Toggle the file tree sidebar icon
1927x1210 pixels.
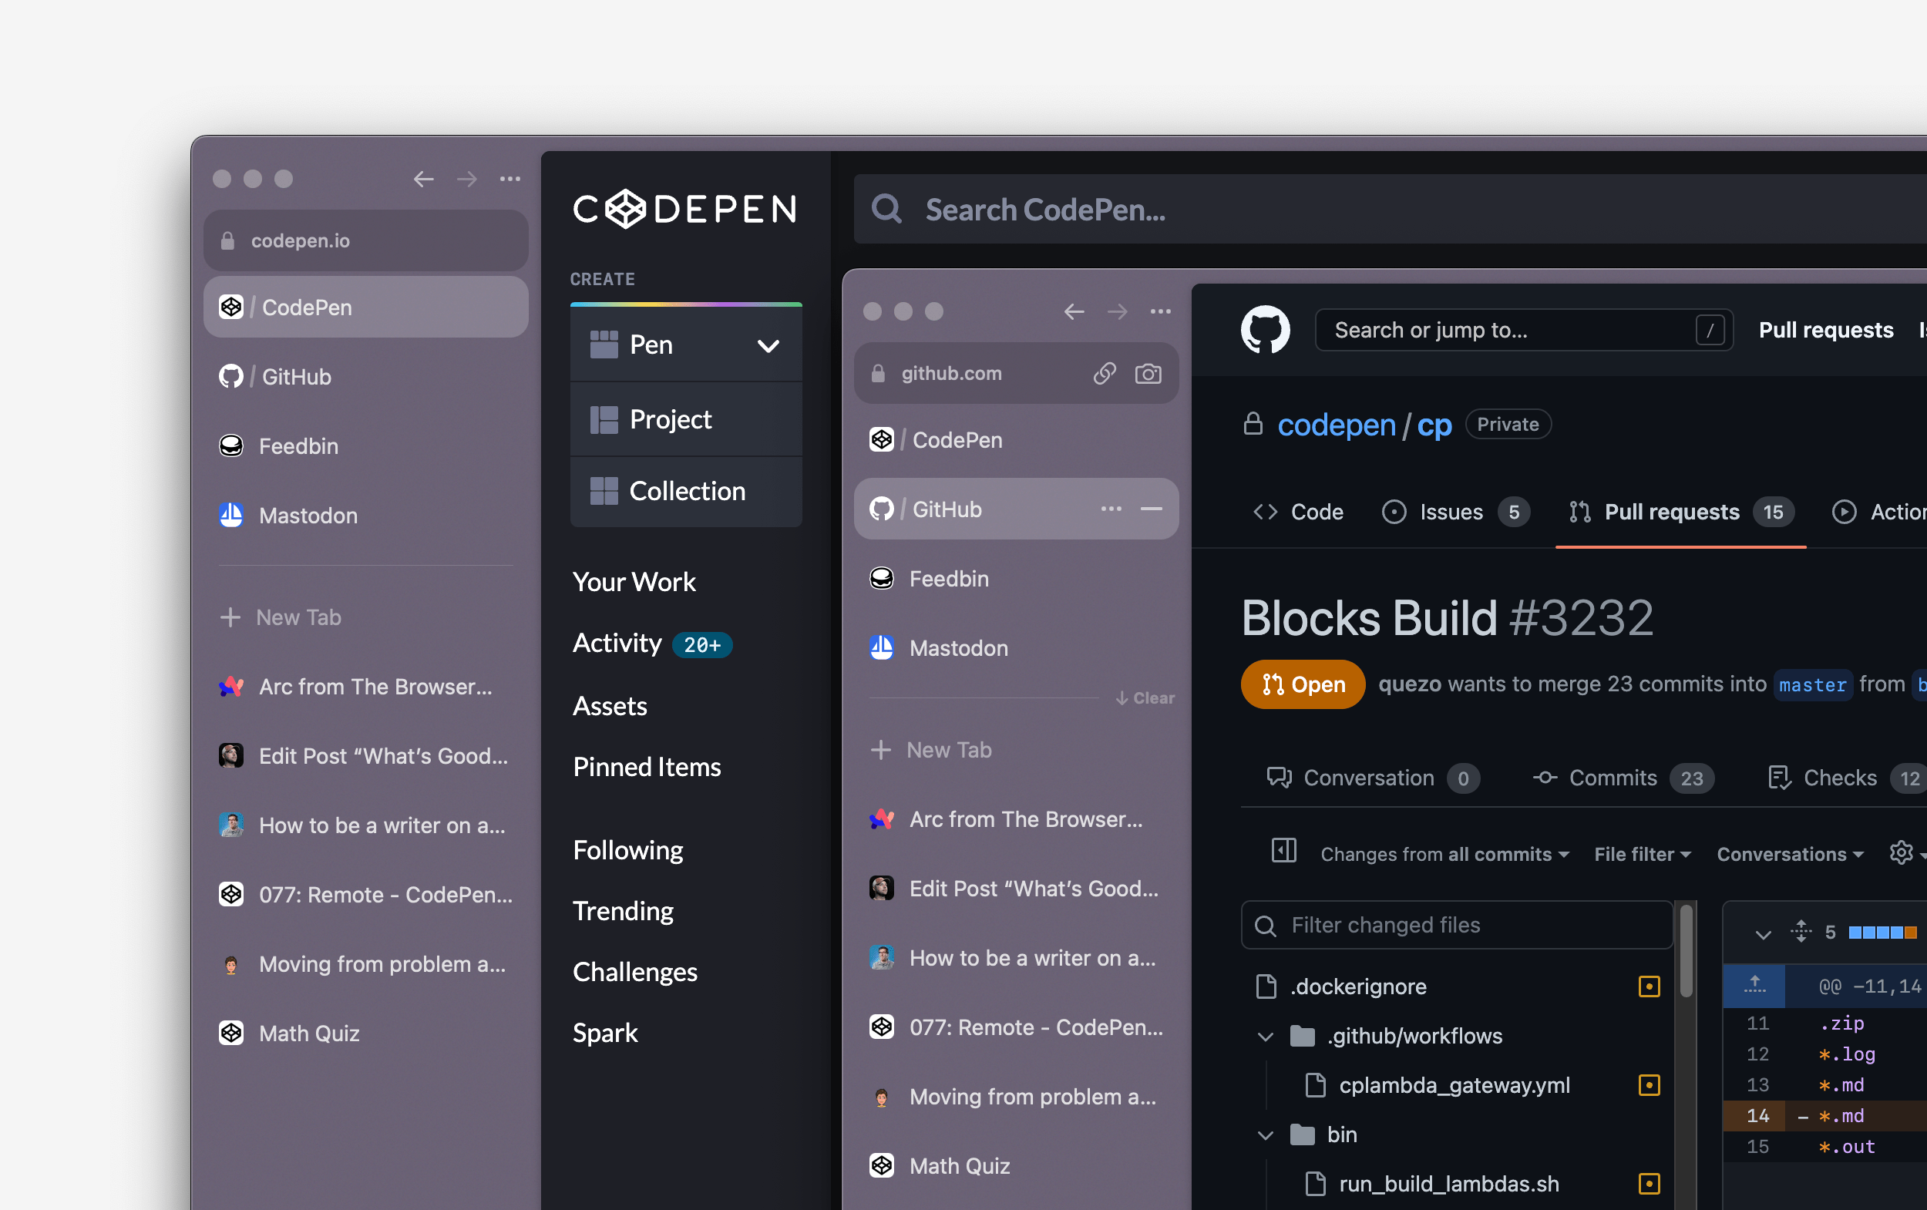(1283, 850)
